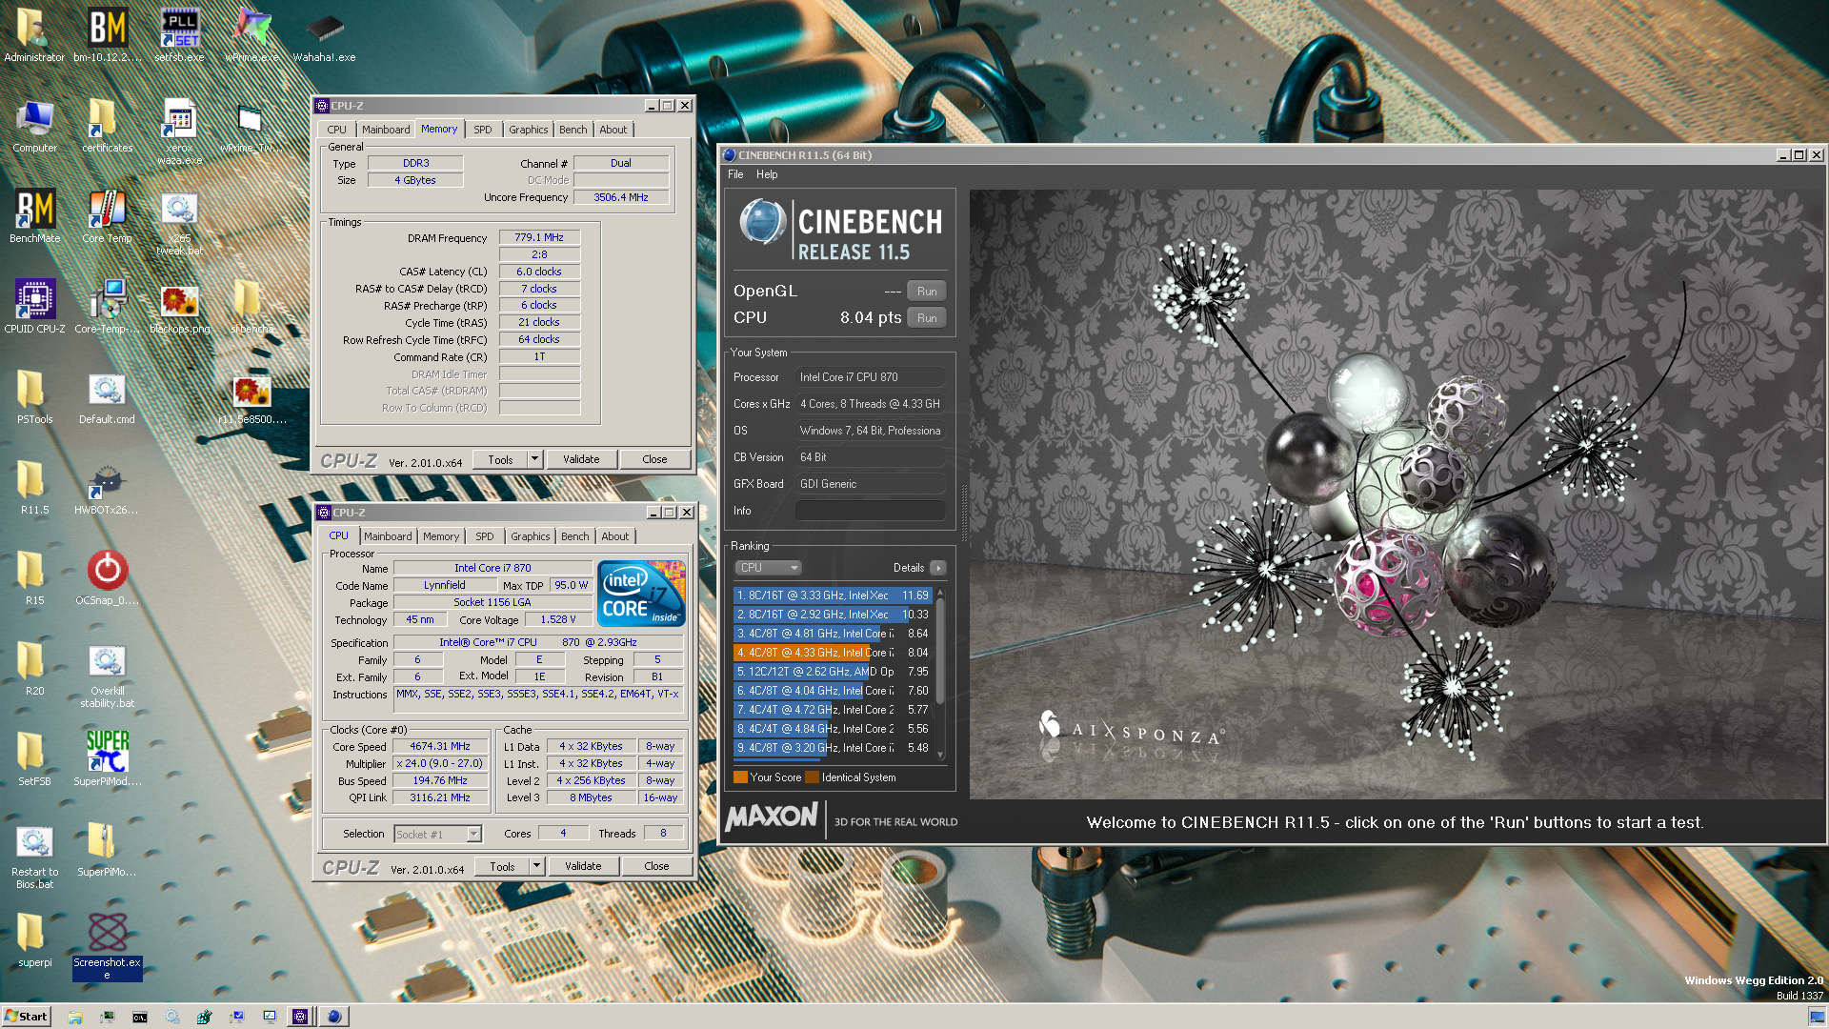Open SuperPiMod zip archive icon
Image resolution: width=1829 pixels, height=1029 pixels.
pos(107,849)
